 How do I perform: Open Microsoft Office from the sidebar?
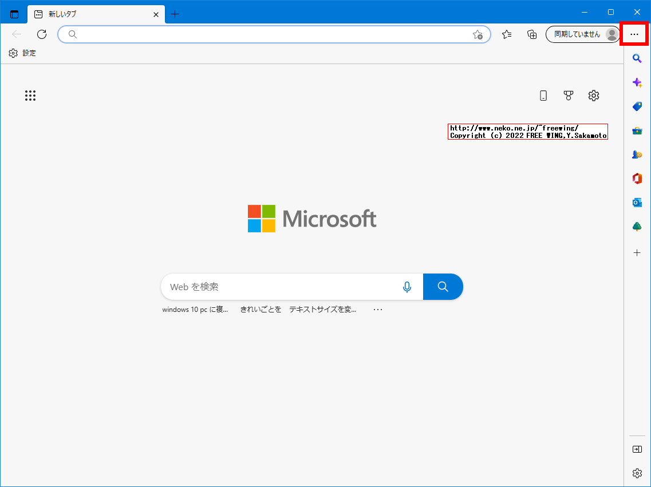(x=637, y=178)
